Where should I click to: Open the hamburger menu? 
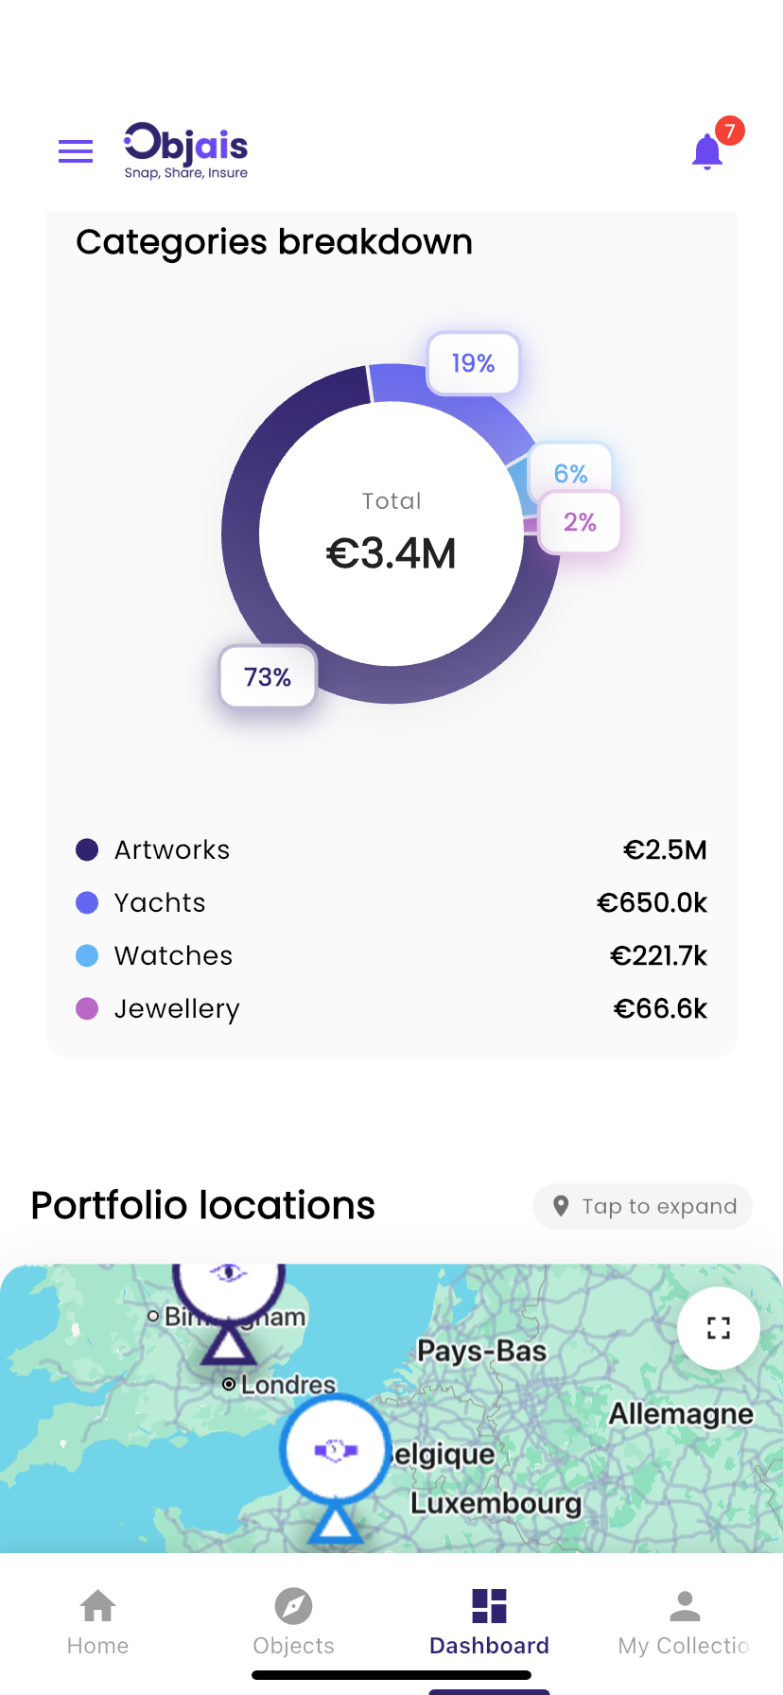click(76, 151)
